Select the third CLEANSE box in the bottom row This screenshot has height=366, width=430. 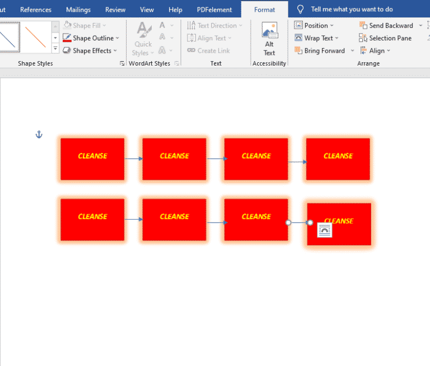pyautogui.click(x=256, y=220)
